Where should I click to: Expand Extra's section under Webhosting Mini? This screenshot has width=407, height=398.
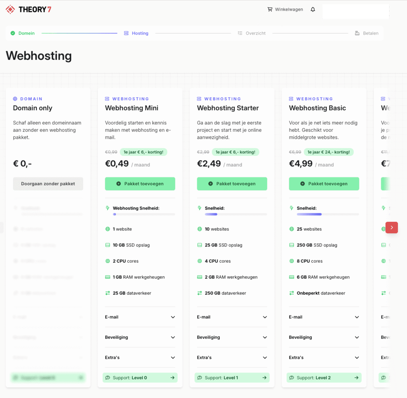(x=140, y=357)
